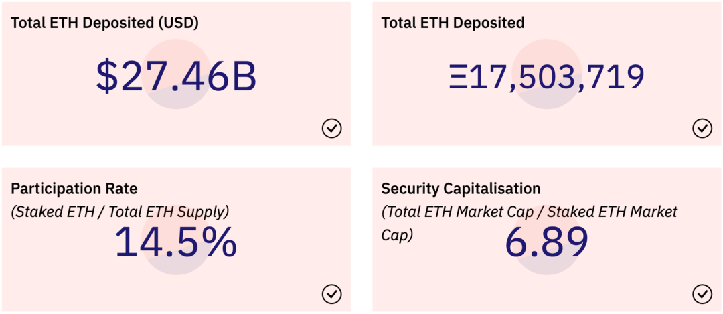Screen dimensions: 723x314
Task: Click the "Security Capitalisation" title
Action: [x=461, y=189]
